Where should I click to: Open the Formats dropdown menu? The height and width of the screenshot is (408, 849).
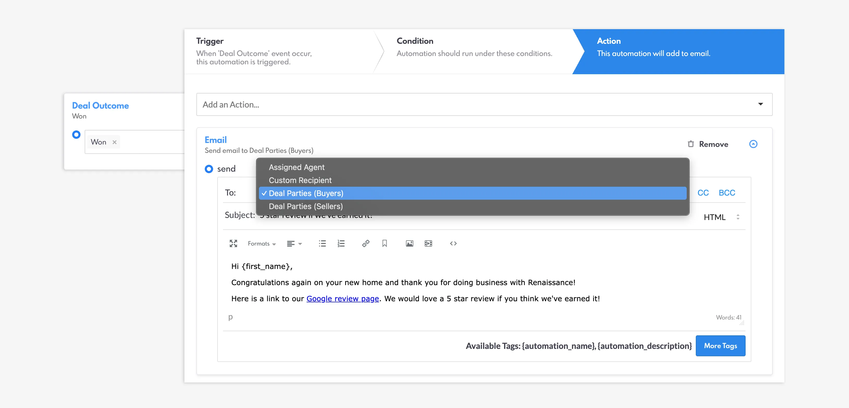click(x=262, y=244)
